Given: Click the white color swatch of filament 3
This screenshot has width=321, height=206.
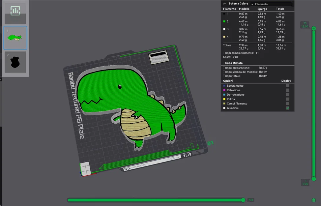Looking at the screenshot, I should [224, 29].
